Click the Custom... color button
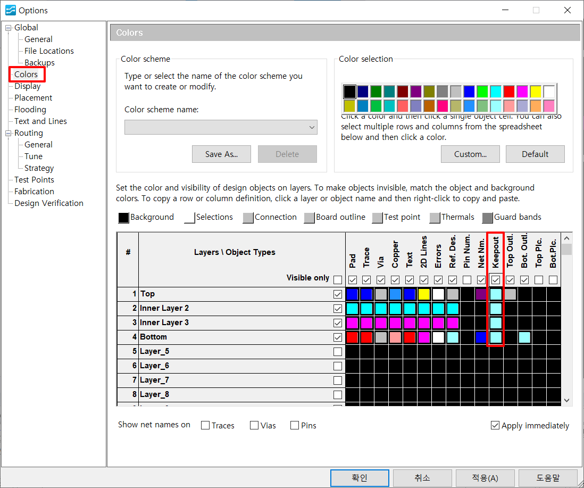584x488 pixels. pyautogui.click(x=470, y=154)
